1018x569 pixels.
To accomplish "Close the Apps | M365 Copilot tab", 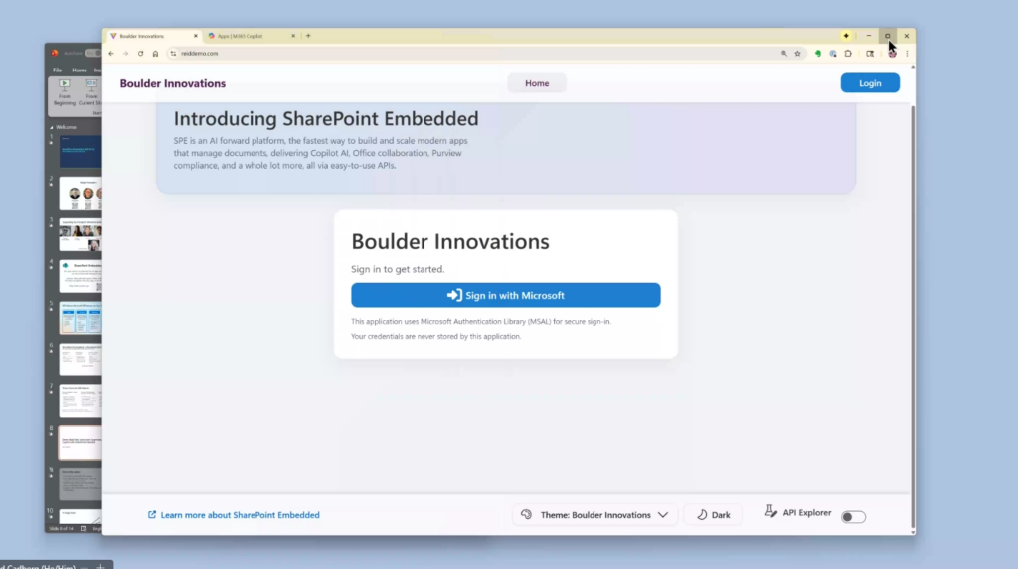I will point(293,36).
